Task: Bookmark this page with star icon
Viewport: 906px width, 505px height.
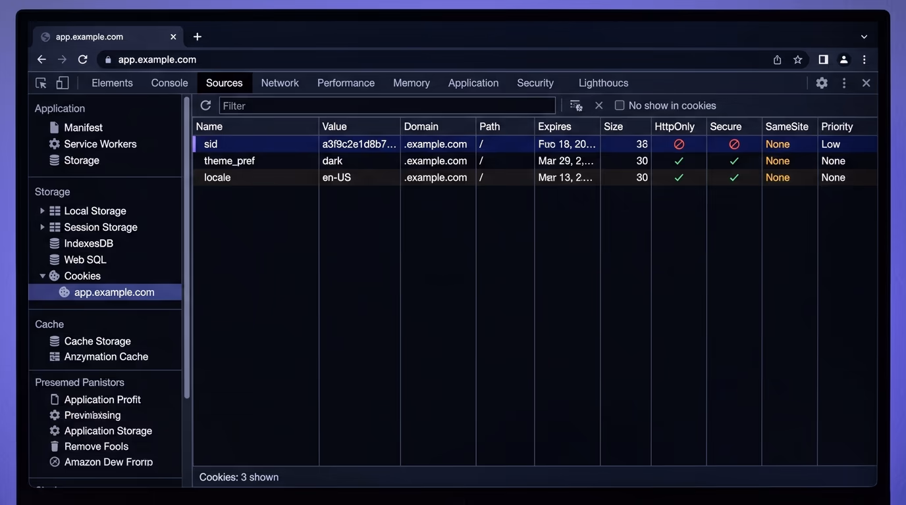Action: [x=797, y=60]
